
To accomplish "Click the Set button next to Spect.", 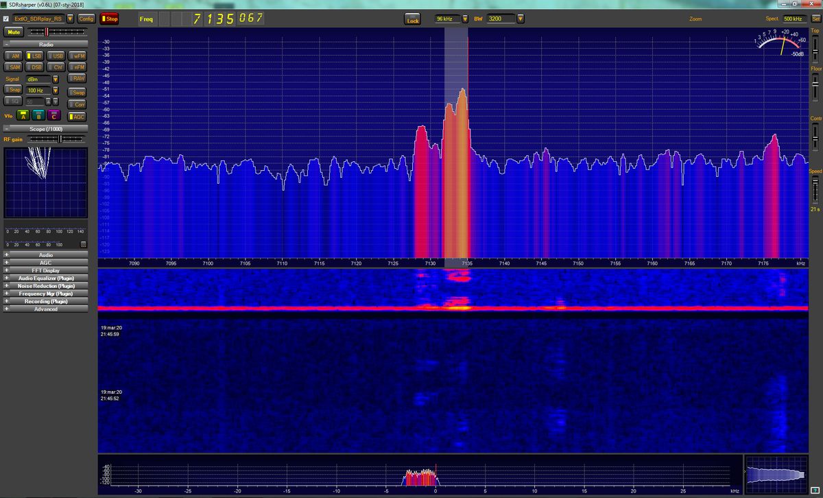I will (815, 19).
